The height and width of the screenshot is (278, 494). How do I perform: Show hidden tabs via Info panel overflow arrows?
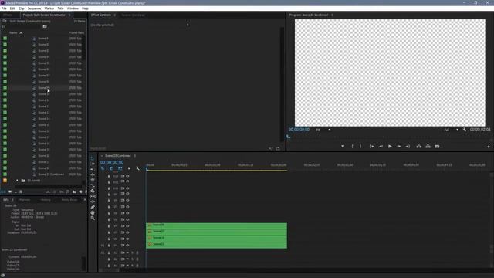coord(85,200)
